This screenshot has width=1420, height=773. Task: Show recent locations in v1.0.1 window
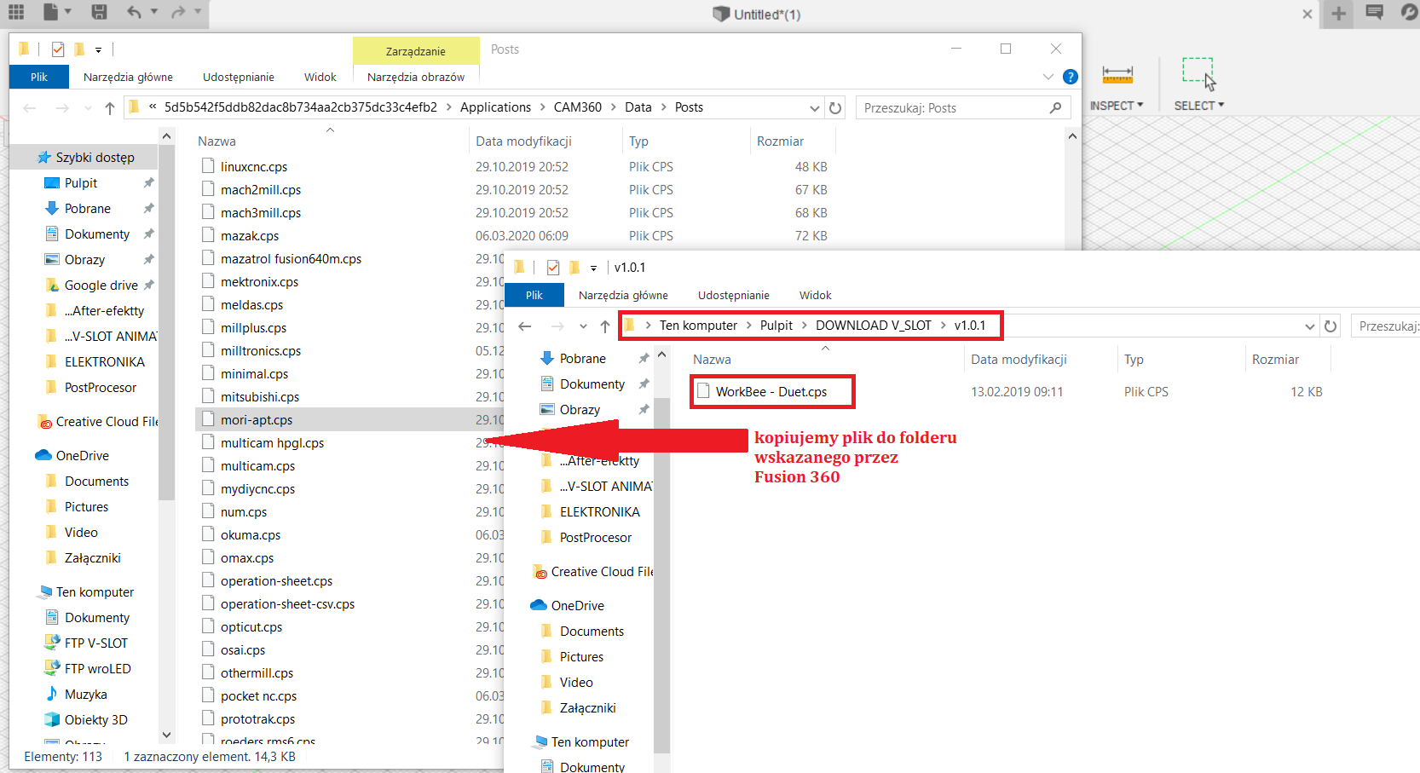583,326
